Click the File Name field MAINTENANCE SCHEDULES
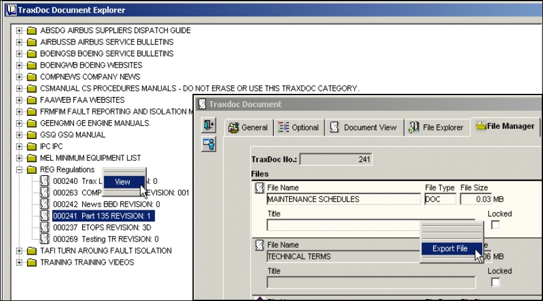Viewport: 543px width, 301px height. tap(344, 199)
